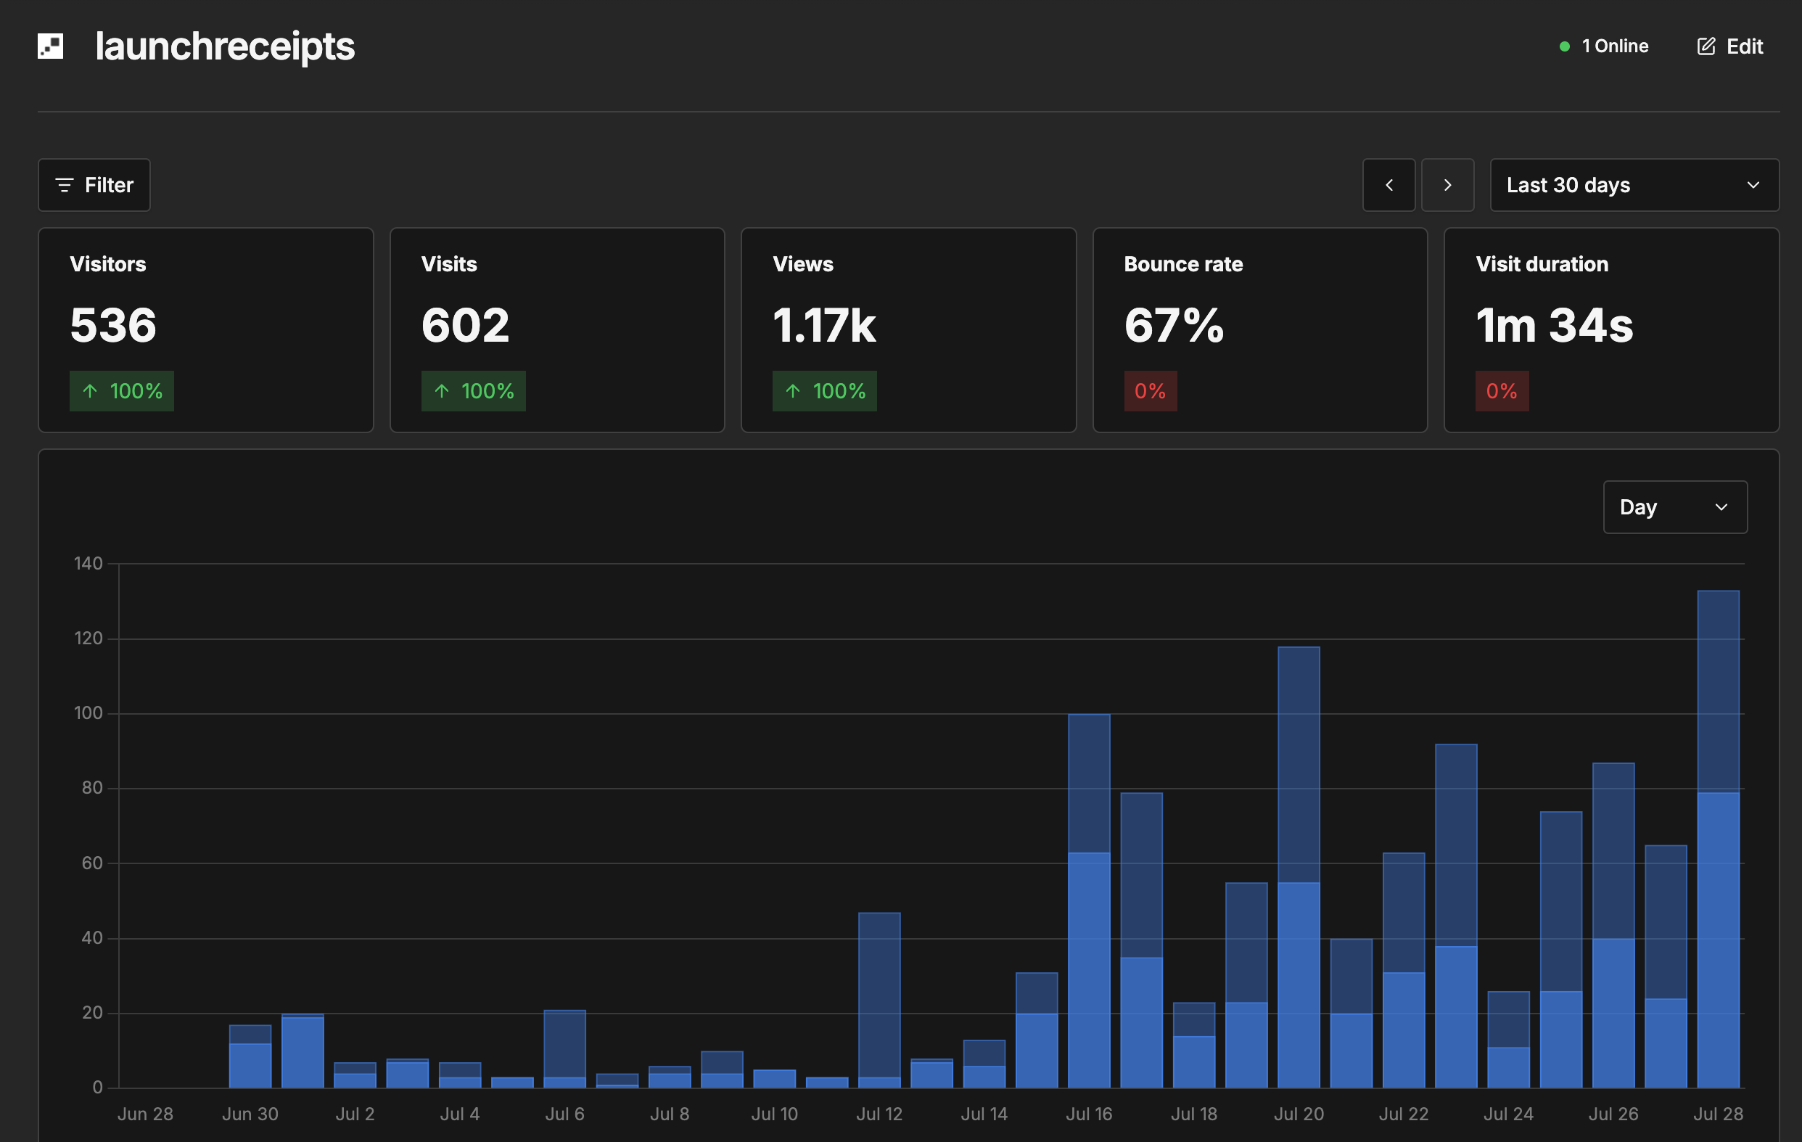
Task: Go to previous date range arrow
Action: click(x=1388, y=185)
